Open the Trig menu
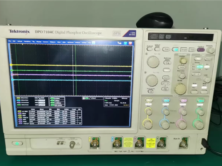Viewport: 222px width, 166px height. pyautogui.click(x=33, y=42)
